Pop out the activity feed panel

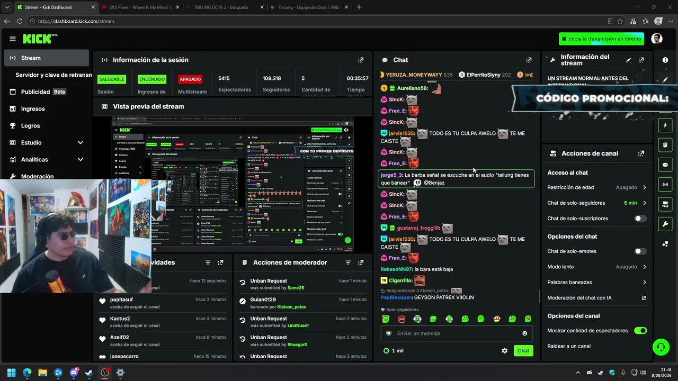point(220,262)
